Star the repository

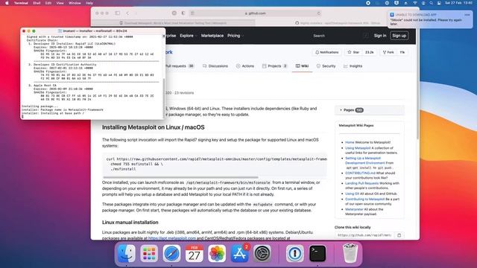pyautogui.click(x=354, y=52)
